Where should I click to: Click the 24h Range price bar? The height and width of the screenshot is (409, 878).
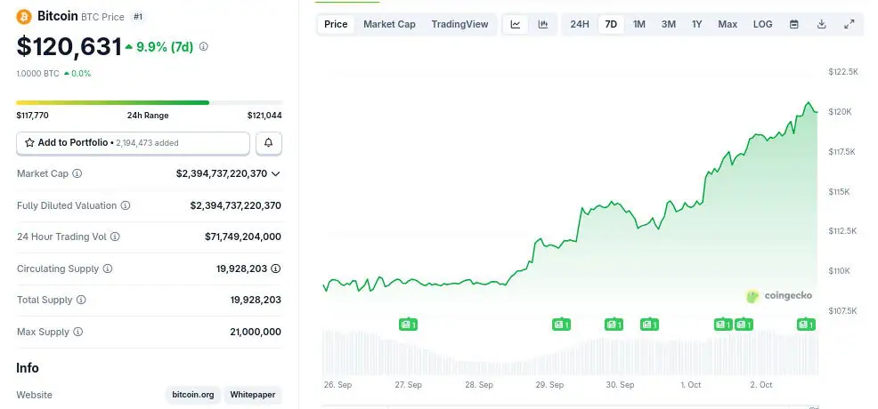tap(149, 102)
